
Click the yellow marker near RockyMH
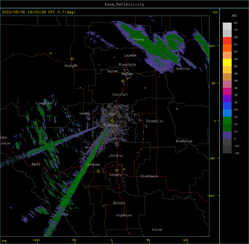(x=72, y=59)
